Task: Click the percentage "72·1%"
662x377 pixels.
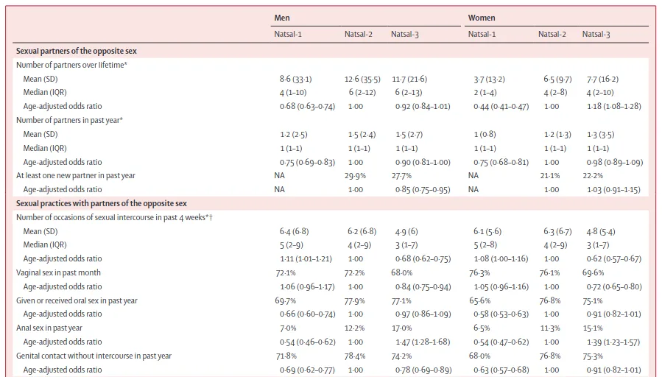Action: click(x=286, y=273)
